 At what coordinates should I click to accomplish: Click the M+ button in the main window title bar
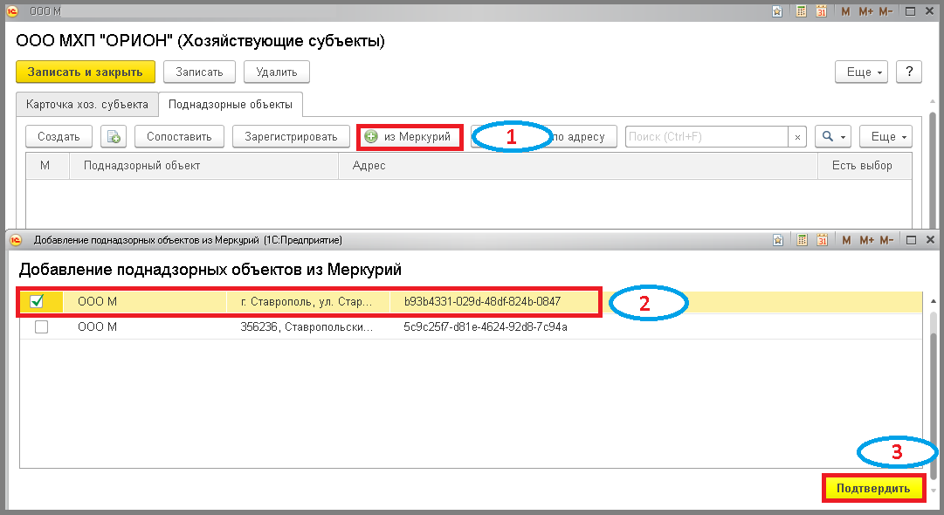pos(865,11)
